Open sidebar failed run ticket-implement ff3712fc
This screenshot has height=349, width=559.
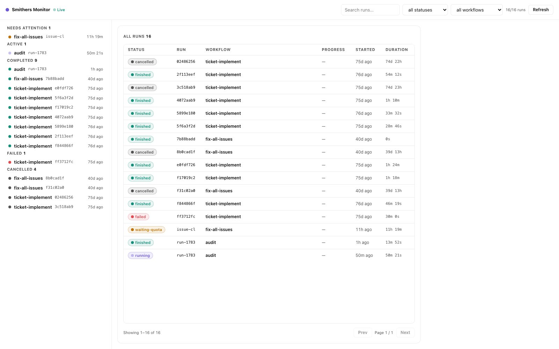click(56, 162)
